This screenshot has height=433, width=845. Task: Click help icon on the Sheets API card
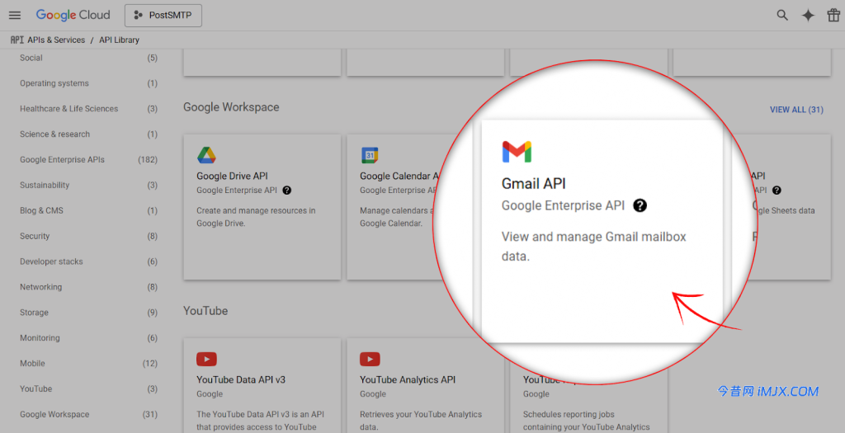[777, 191]
